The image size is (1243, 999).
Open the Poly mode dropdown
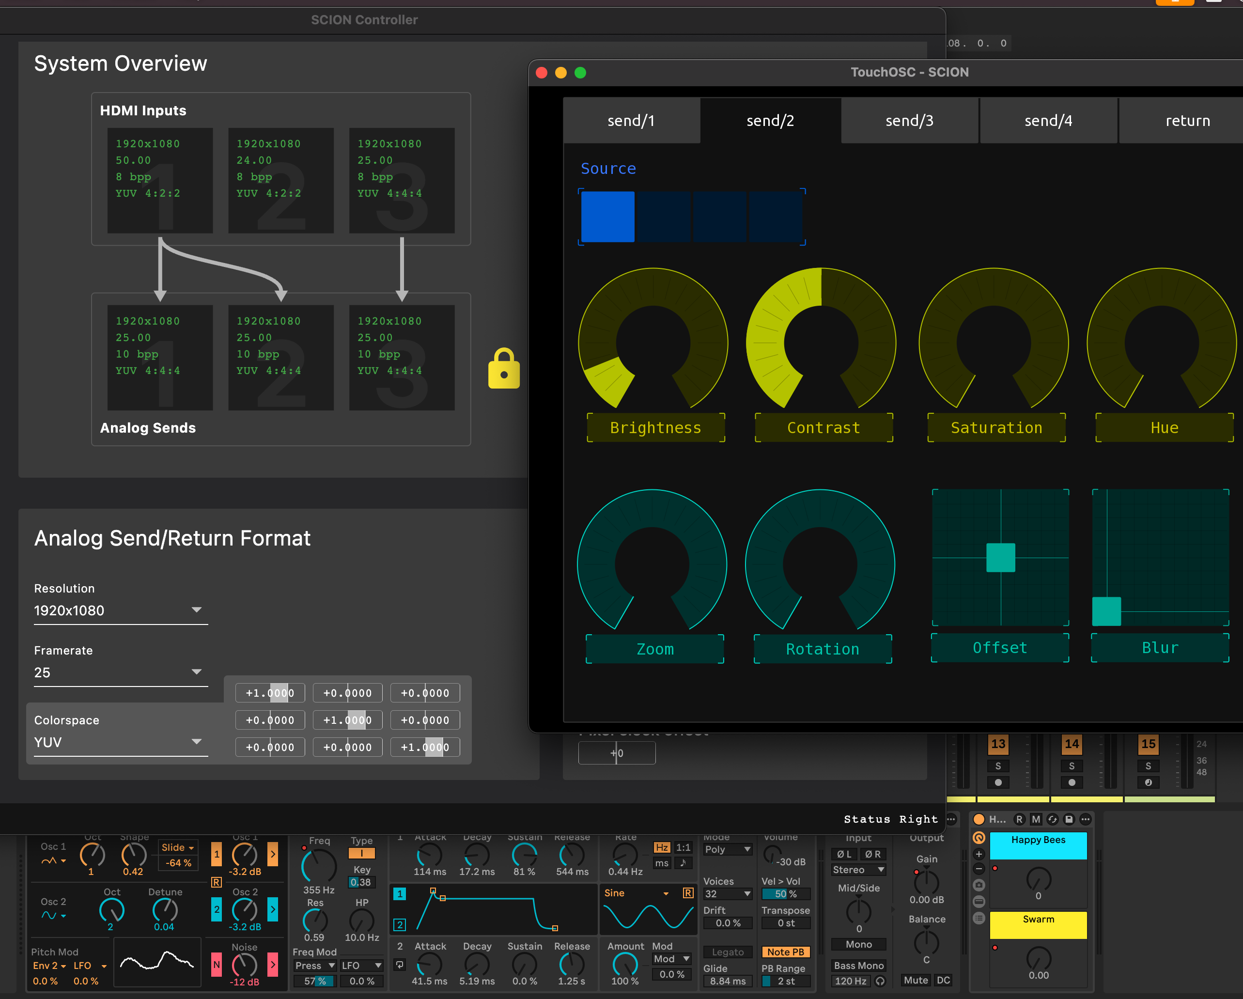728,849
